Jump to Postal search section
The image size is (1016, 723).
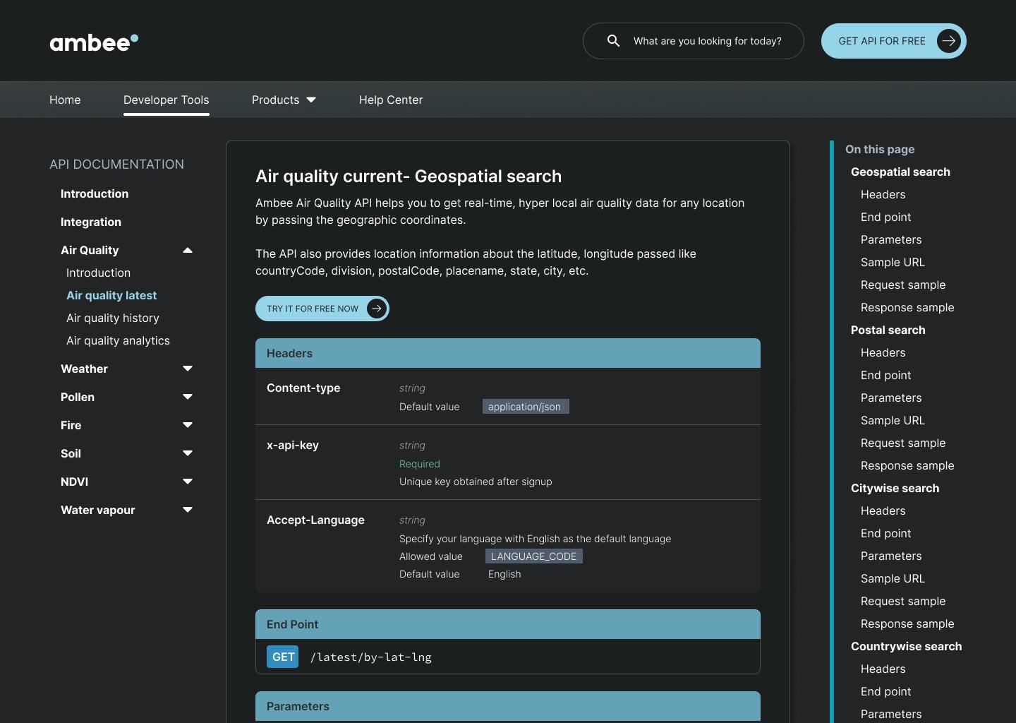tap(888, 330)
